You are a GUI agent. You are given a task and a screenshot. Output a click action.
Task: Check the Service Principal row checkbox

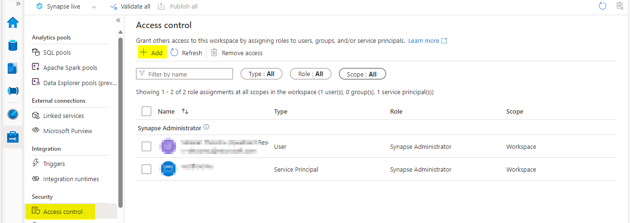[x=146, y=169]
